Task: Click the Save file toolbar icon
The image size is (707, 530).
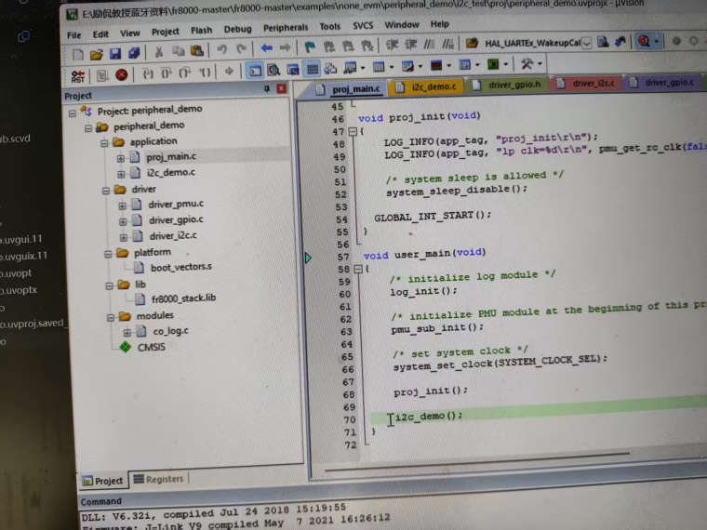Action: [x=115, y=53]
